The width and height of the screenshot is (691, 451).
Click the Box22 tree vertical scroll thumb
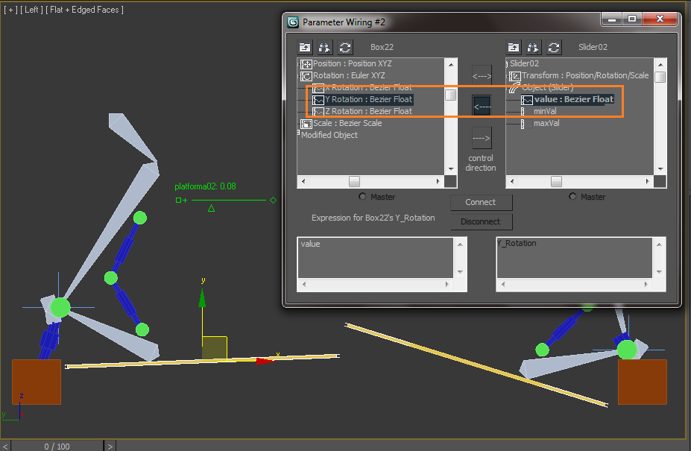(451, 95)
